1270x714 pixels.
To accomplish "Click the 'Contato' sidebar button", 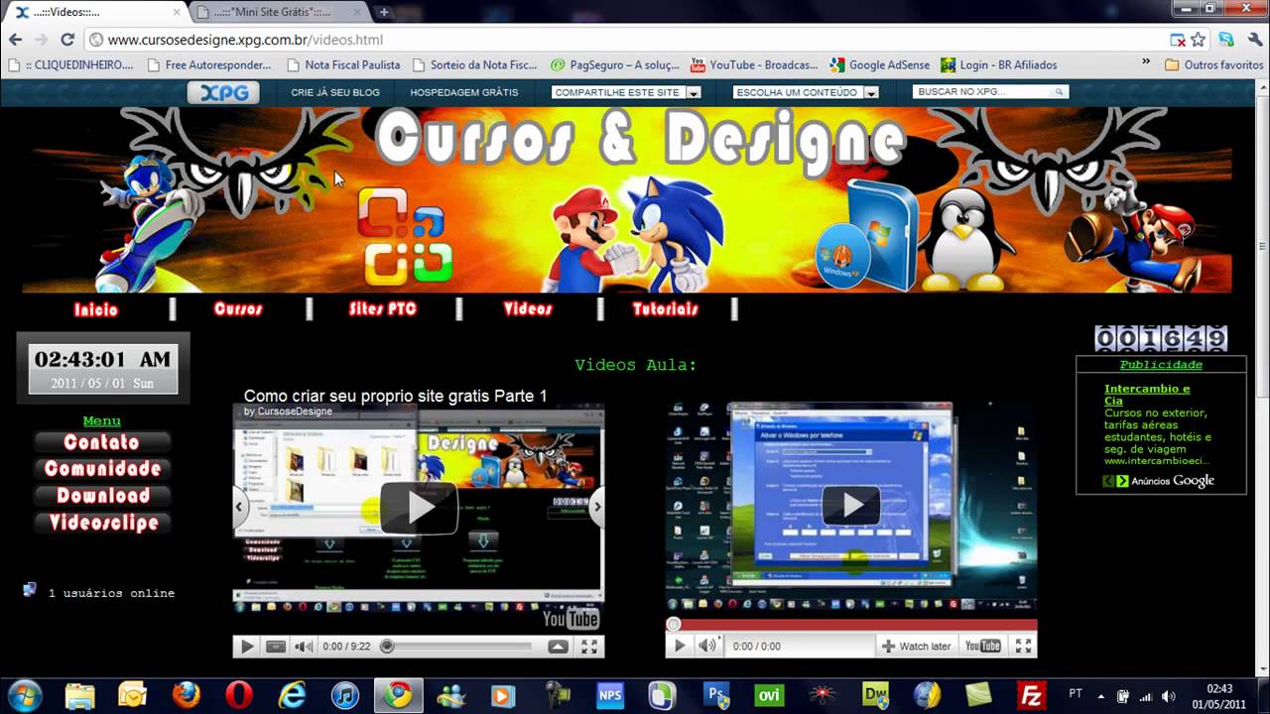I will point(102,442).
